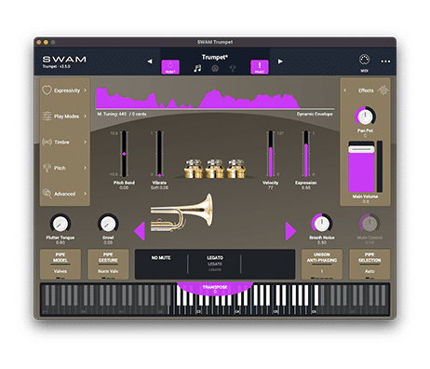
Task: Open the Pitch section
Action: pos(64,168)
